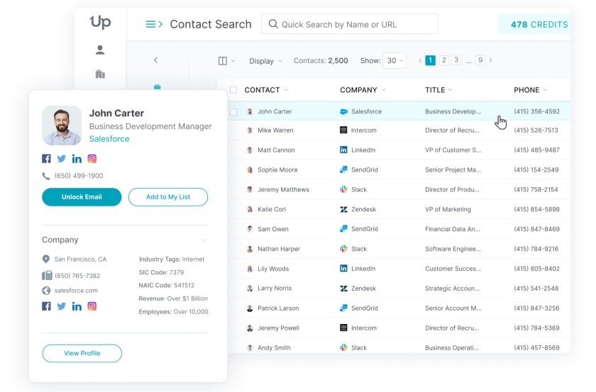Viewport: 596px width, 392px height.
Task: Go to previous page with left arrow
Action: pos(420,60)
